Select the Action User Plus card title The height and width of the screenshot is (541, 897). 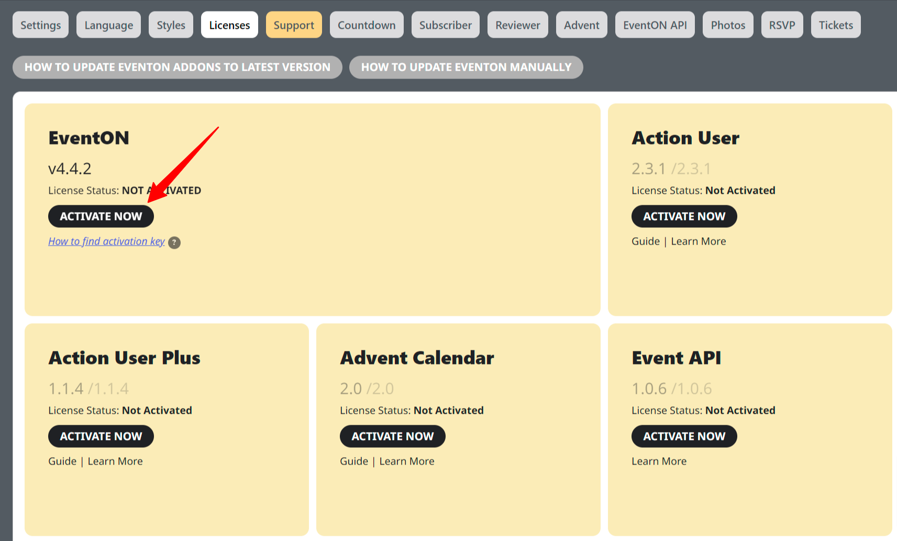point(125,358)
